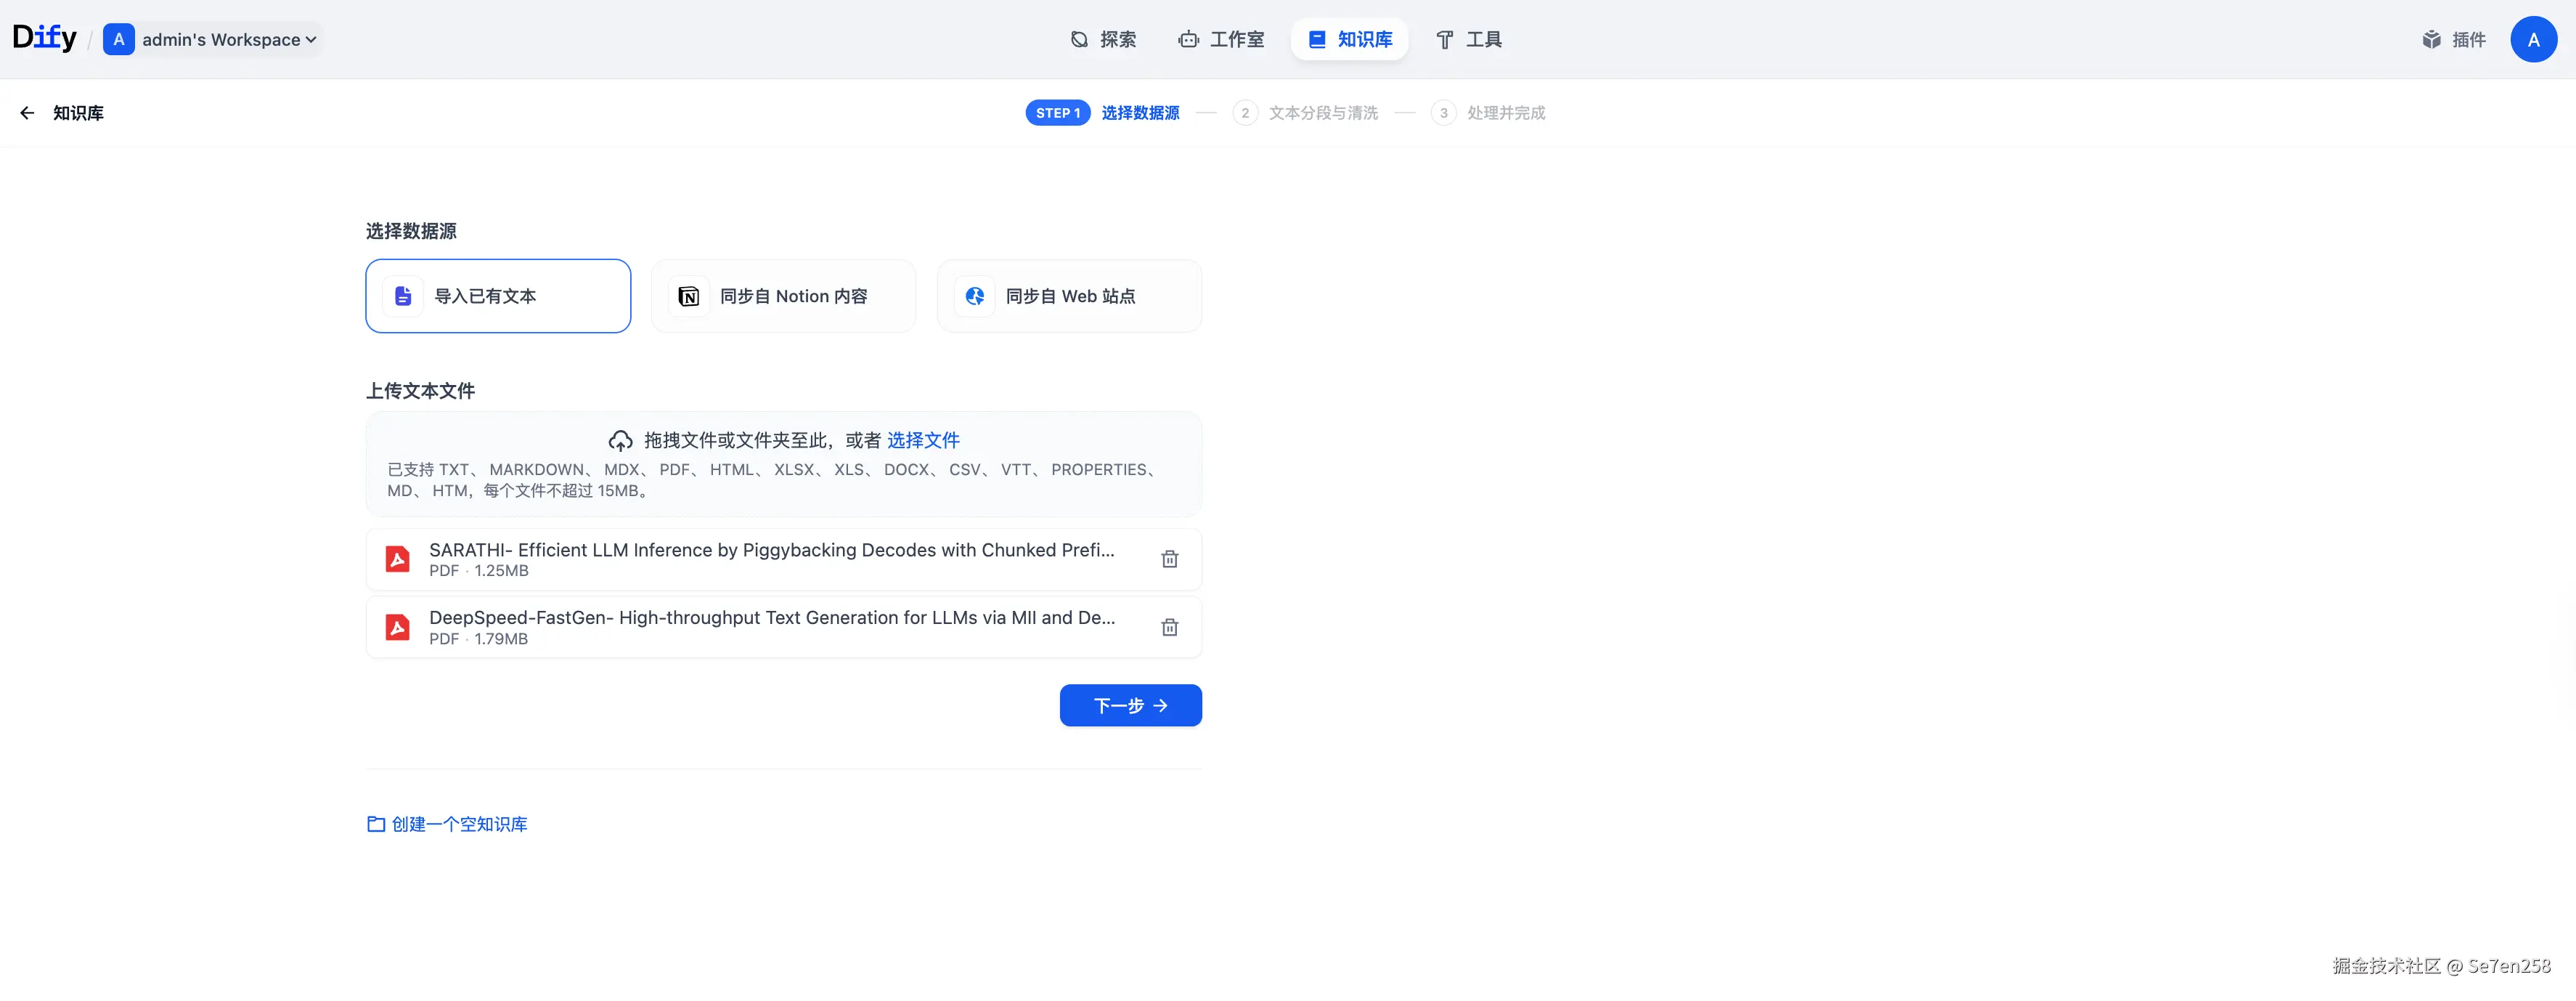The width and height of the screenshot is (2576, 1001).
Task: Click the SARATHI PDF file icon
Action: coord(398,559)
